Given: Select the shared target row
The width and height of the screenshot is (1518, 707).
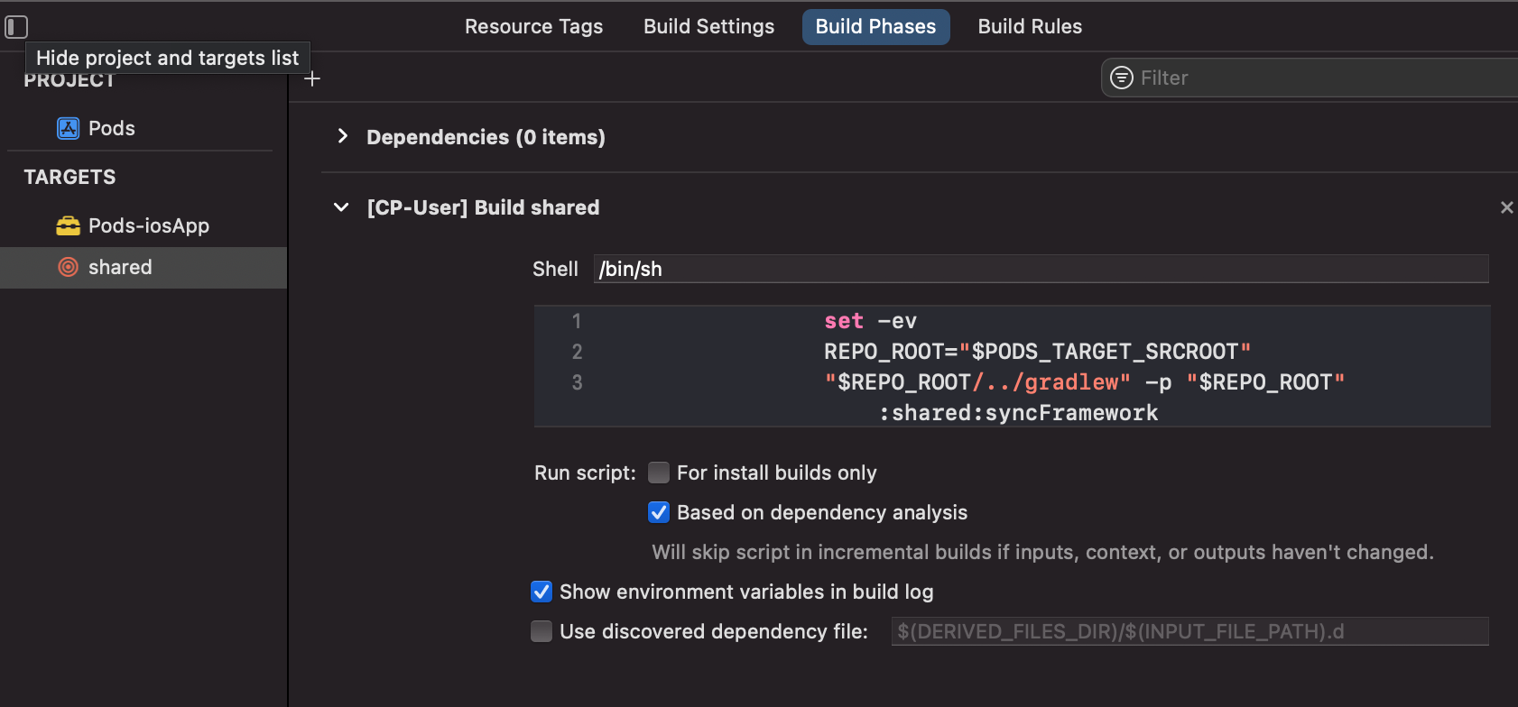Looking at the screenshot, I should point(143,267).
